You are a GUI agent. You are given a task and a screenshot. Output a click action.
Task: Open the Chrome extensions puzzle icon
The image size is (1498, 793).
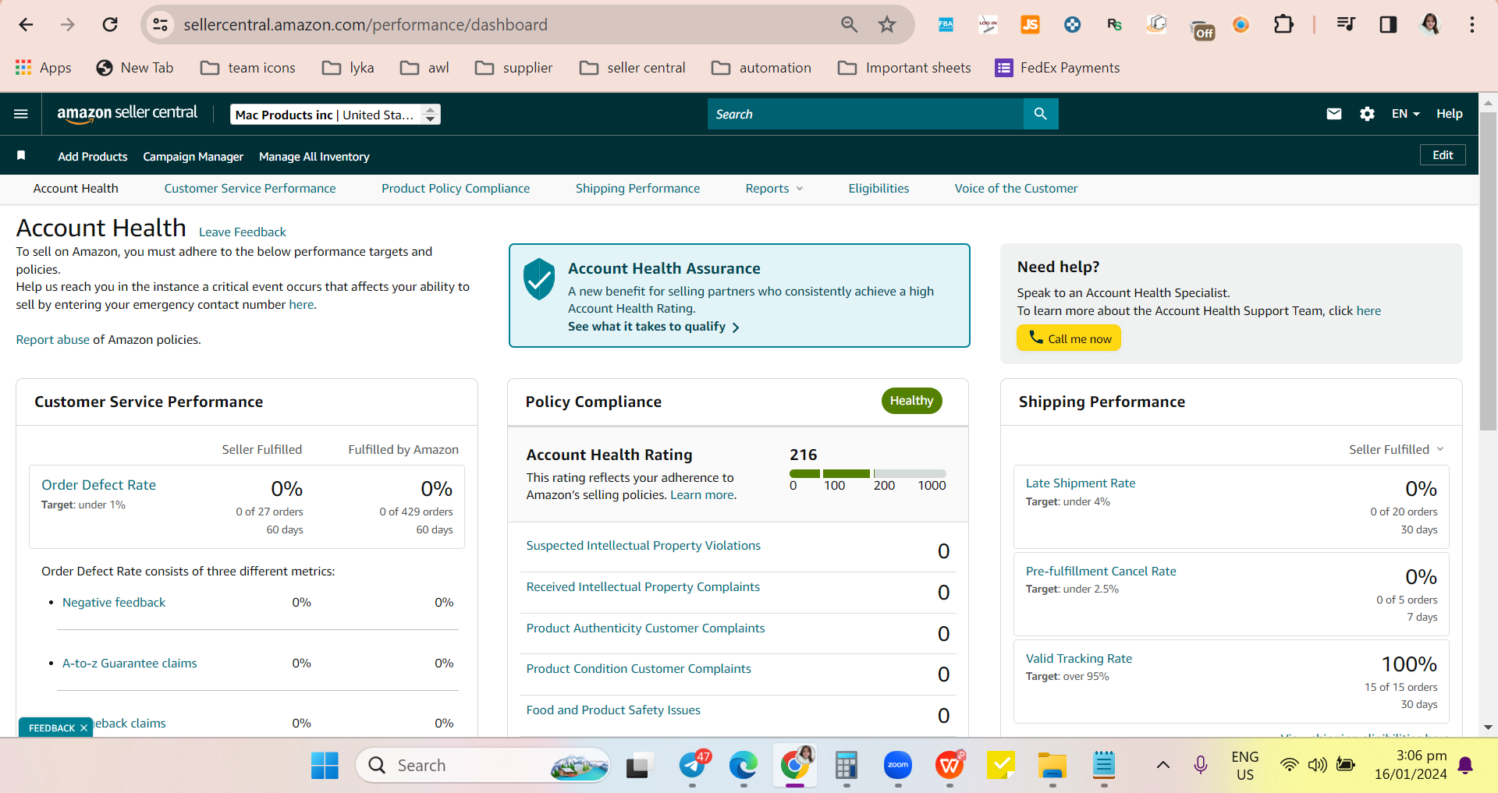click(x=1283, y=25)
